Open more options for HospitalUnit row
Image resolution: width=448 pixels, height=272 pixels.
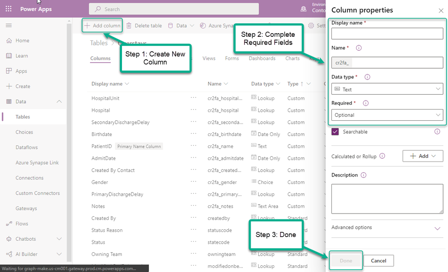click(x=193, y=98)
